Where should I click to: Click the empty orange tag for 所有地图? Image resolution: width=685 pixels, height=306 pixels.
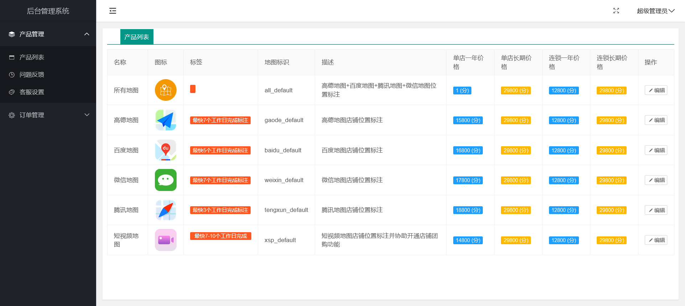click(x=193, y=89)
